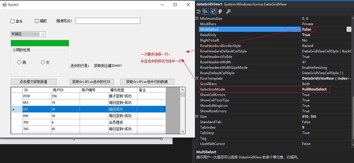Click Form1 window title icon
The image size is (354, 163).
pyautogui.click(x=4, y=5)
